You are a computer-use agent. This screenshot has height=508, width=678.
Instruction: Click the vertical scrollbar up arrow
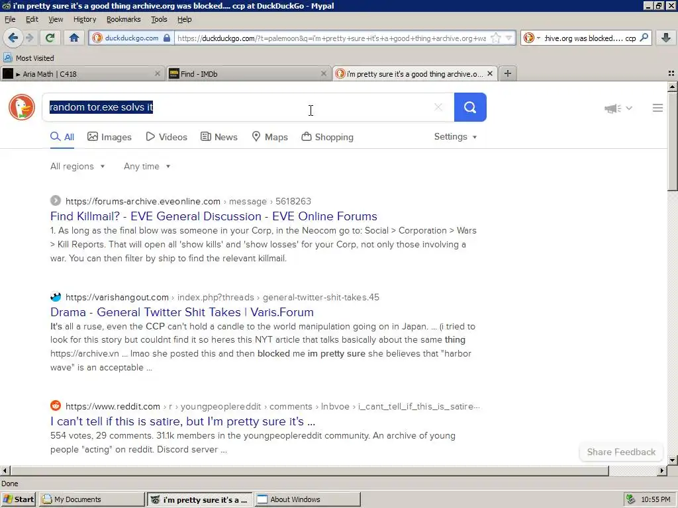tap(673, 87)
